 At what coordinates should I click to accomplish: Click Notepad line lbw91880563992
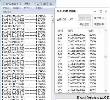pos(24,32)
